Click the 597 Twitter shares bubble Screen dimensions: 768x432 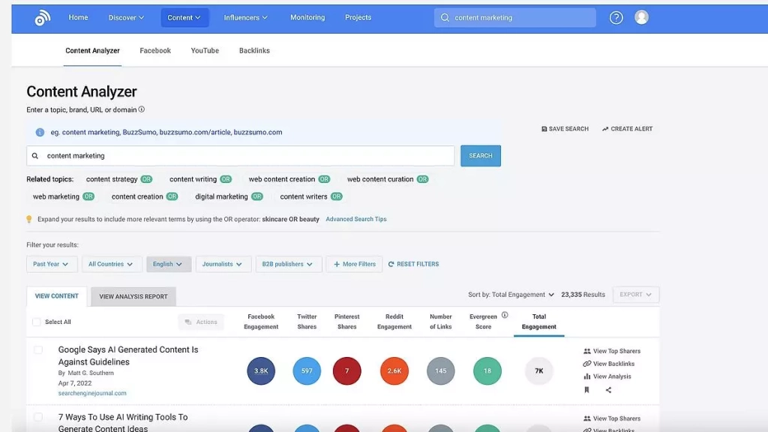tap(307, 370)
